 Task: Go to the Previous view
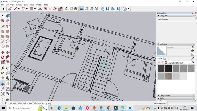click(7, 94)
